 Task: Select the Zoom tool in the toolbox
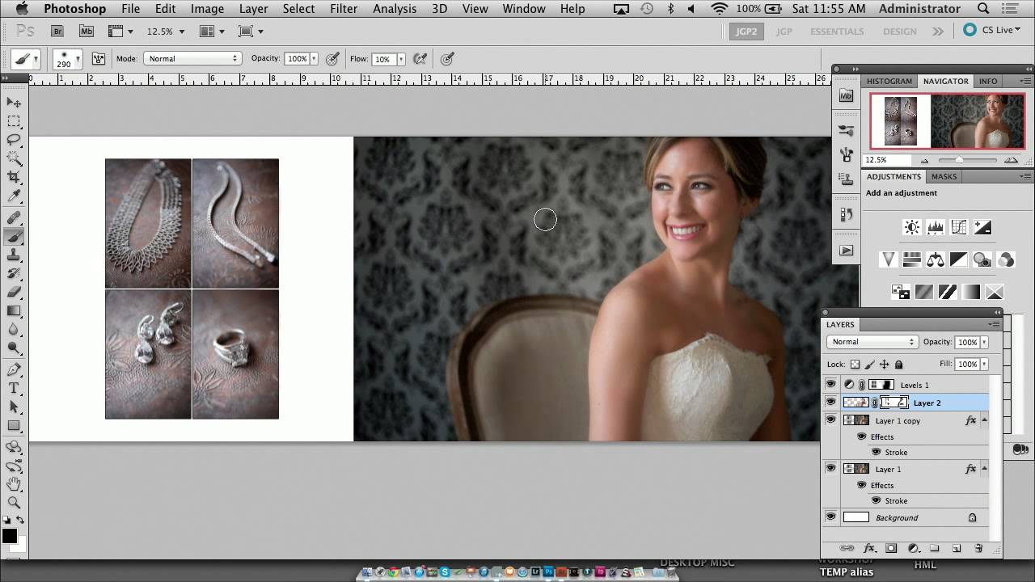15,503
